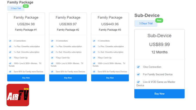Click the US$89.99 Sub-Device price
Viewport: 196px width, 110px height.
tap(159, 44)
